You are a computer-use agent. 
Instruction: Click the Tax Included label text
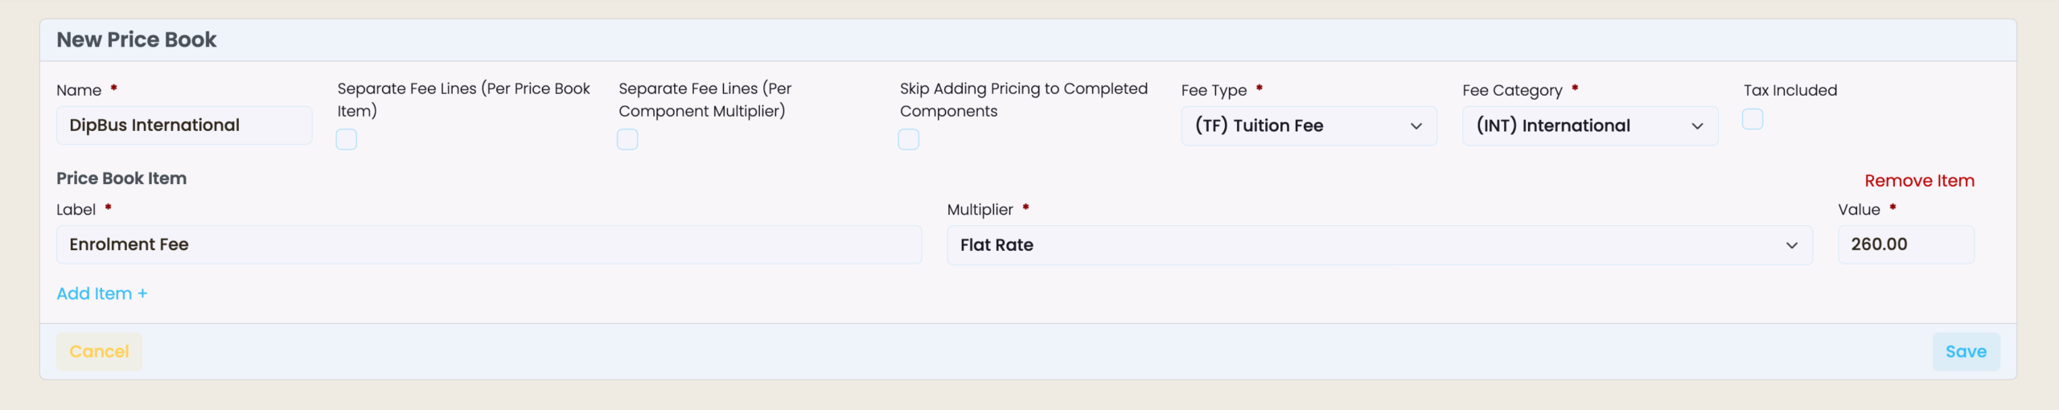(1790, 90)
